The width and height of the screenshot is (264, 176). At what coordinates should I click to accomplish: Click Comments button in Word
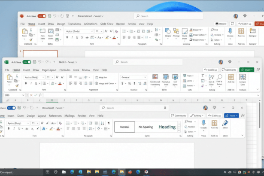(179, 115)
